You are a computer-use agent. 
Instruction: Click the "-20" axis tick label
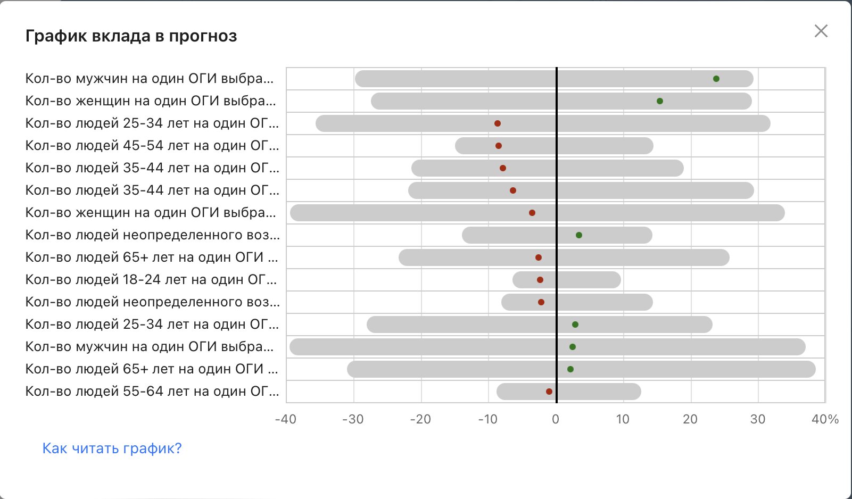coord(420,419)
